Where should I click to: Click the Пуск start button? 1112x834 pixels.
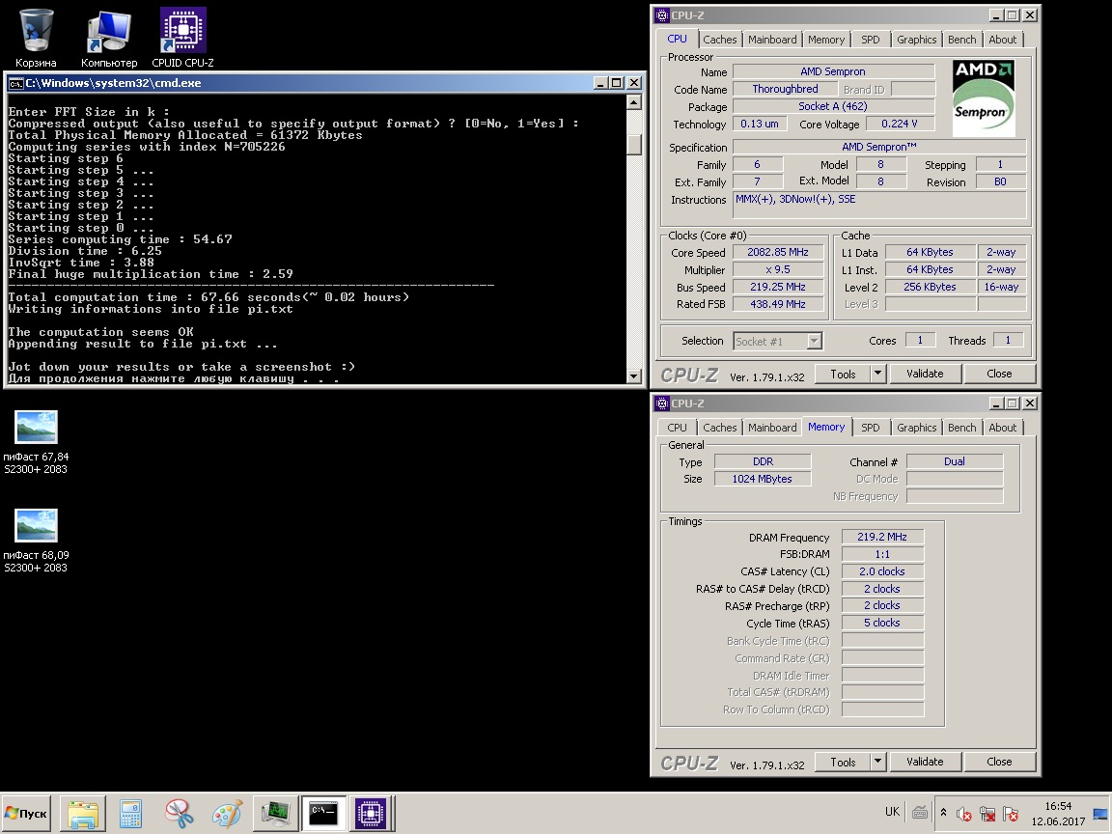(26, 814)
